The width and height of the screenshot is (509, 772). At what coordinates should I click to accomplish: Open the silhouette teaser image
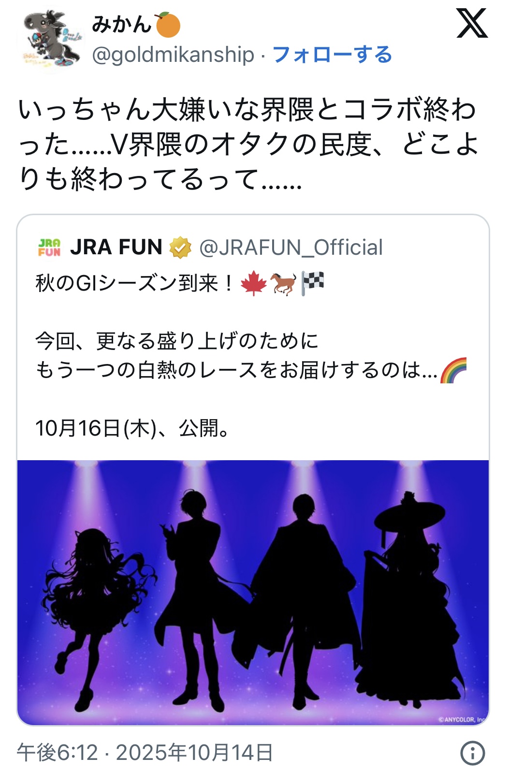[253, 593]
